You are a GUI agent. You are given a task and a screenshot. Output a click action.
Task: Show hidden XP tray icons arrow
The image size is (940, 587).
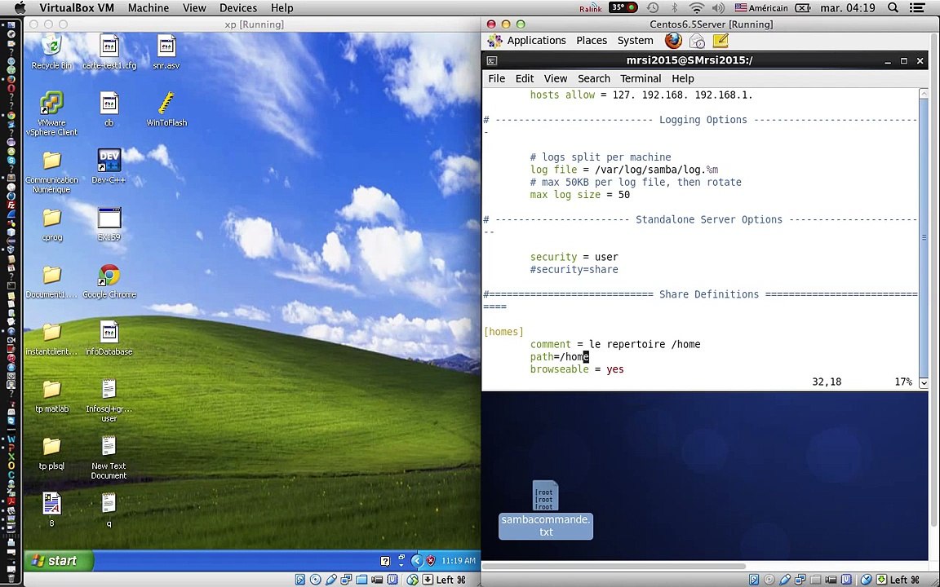[417, 561]
